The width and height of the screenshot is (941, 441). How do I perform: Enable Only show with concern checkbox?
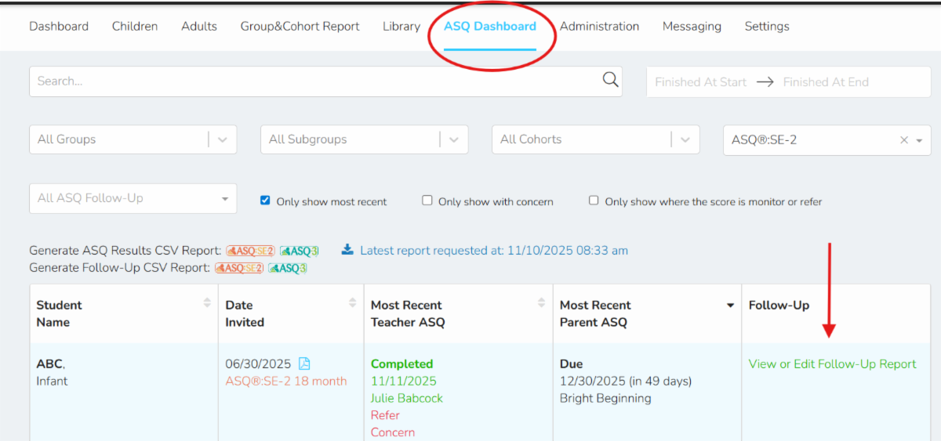pyautogui.click(x=427, y=201)
